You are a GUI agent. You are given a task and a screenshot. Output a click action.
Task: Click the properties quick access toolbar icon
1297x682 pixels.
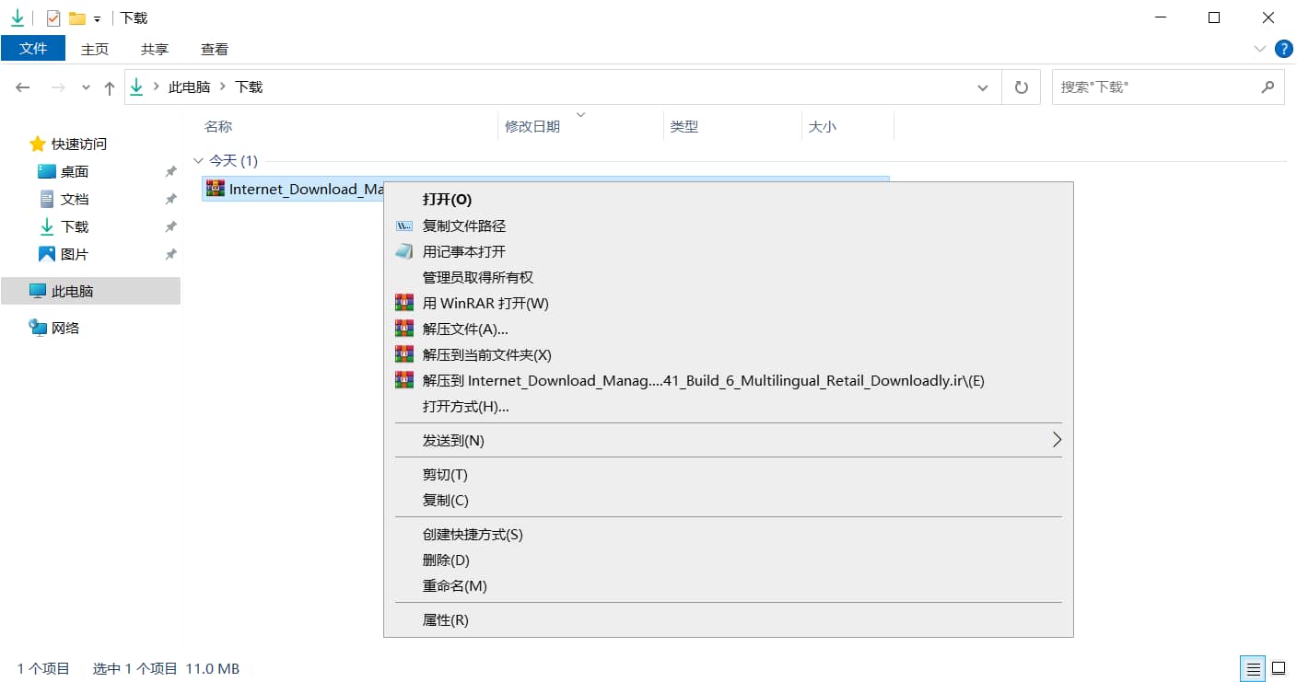53,18
